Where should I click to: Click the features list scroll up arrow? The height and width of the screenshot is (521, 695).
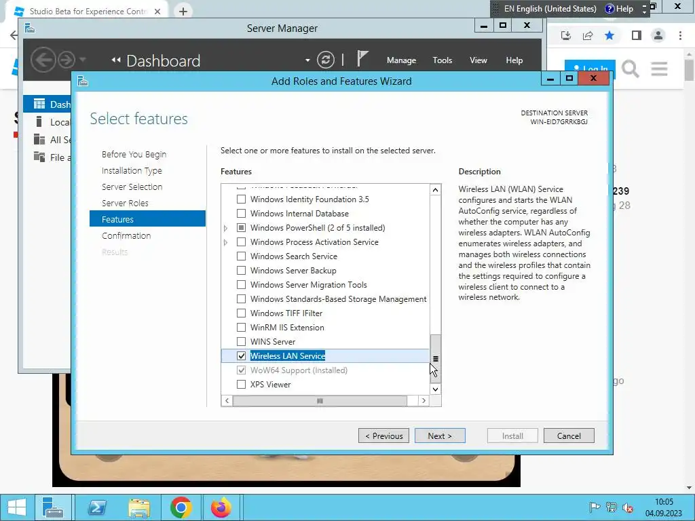pos(435,190)
